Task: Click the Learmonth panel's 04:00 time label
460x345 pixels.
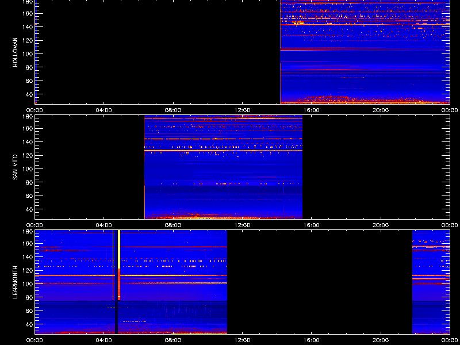Action: 104,340
